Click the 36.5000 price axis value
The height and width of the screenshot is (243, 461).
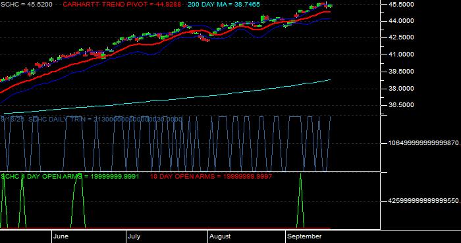pos(401,105)
